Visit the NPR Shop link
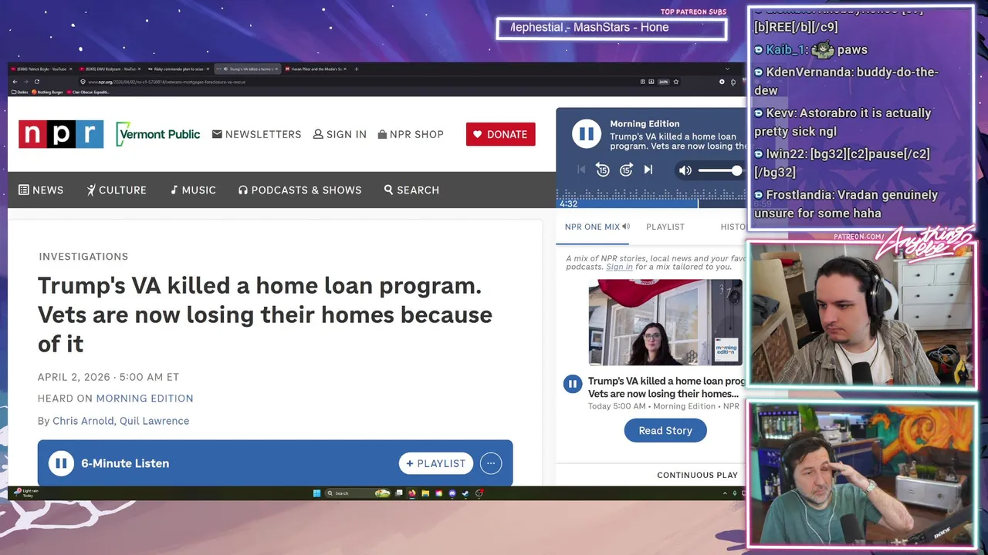The height and width of the screenshot is (555, 988). coord(411,134)
